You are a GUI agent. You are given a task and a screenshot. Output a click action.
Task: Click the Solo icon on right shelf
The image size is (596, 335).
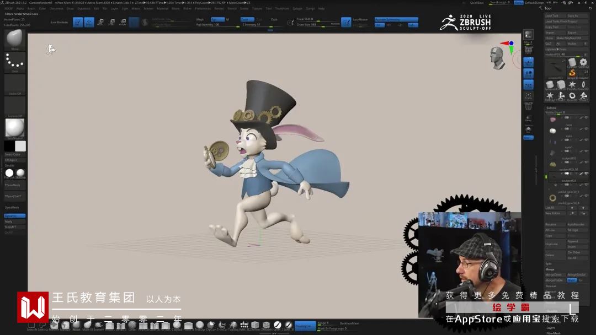(x=528, y=129)
